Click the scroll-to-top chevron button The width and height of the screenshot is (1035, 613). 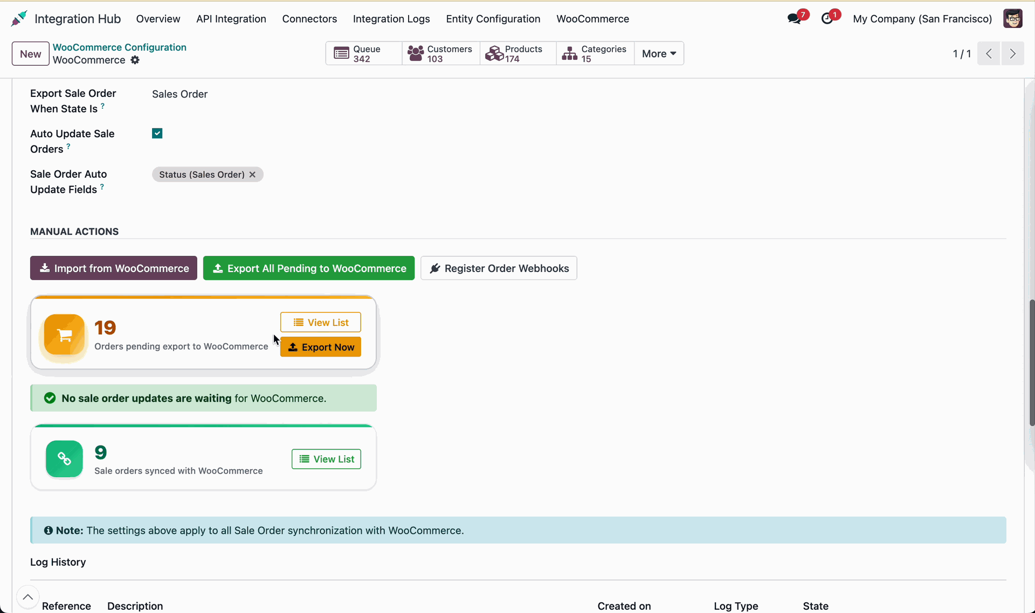click(27, 597)
